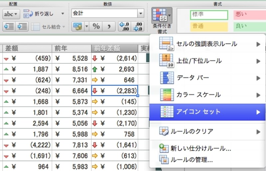Click the アイコン セット icon
The width and height of the screenshot is (266, 171).
tap(167, 112)
